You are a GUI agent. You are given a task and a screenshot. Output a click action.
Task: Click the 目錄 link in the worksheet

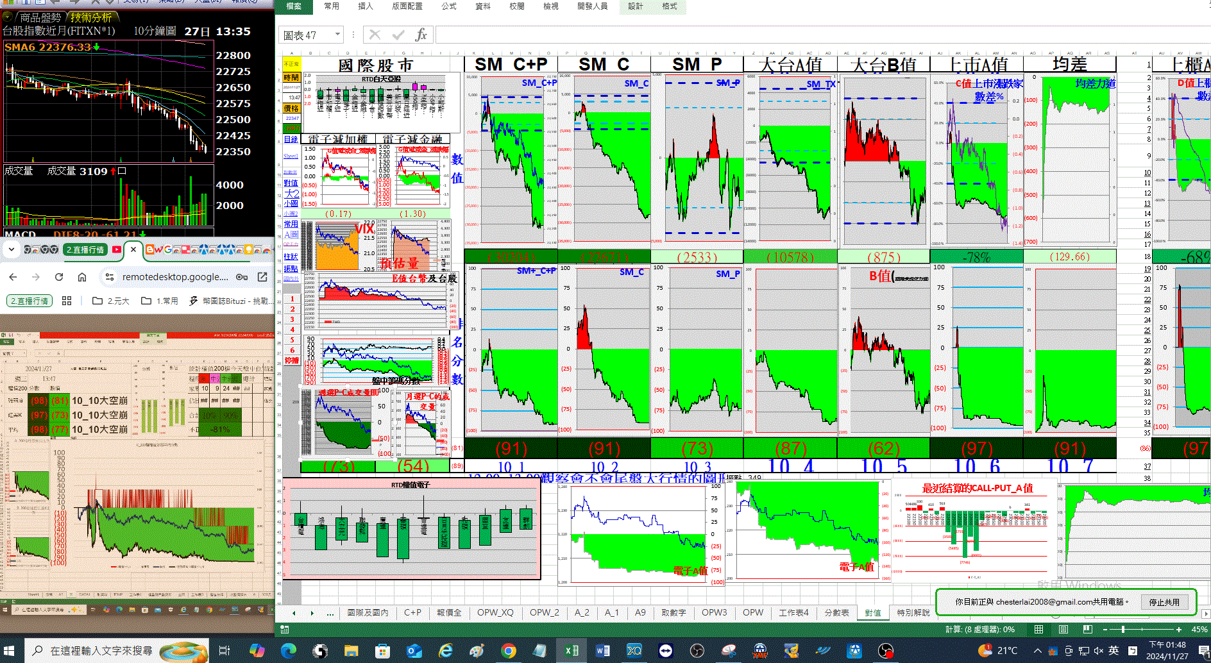pos(291,139)
